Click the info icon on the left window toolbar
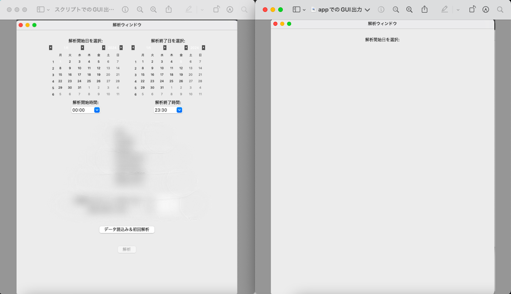 (125, 9)
